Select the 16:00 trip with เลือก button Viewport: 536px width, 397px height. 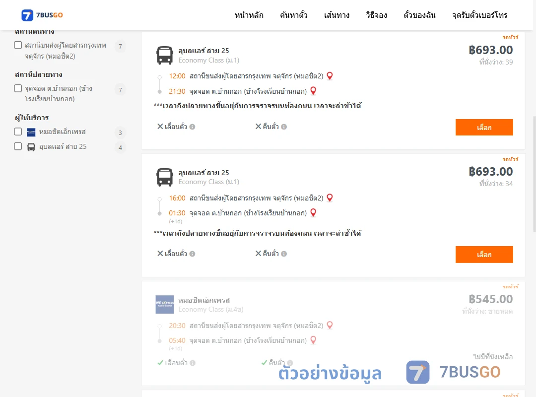point(484,255)
